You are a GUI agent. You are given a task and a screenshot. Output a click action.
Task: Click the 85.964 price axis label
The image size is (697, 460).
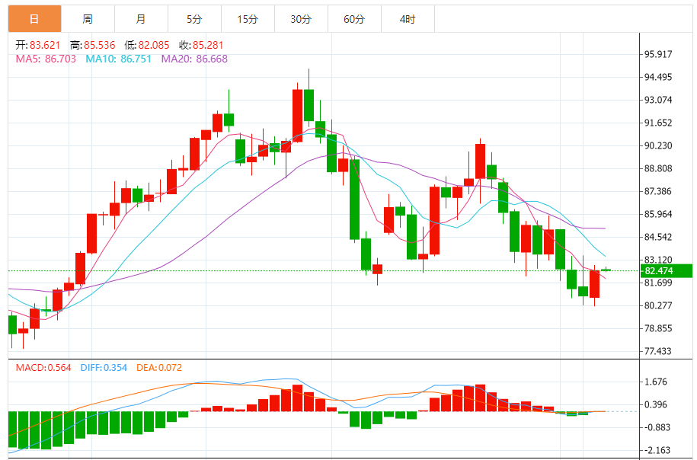658,214
